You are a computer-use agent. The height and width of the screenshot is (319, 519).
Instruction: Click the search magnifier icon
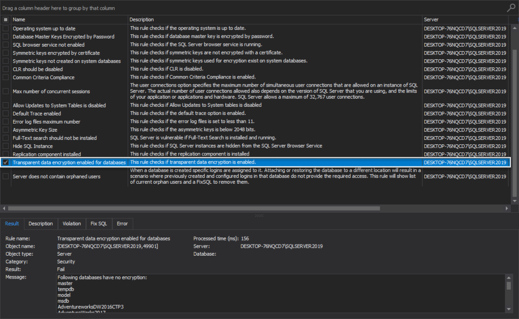[x=511, y=8]
